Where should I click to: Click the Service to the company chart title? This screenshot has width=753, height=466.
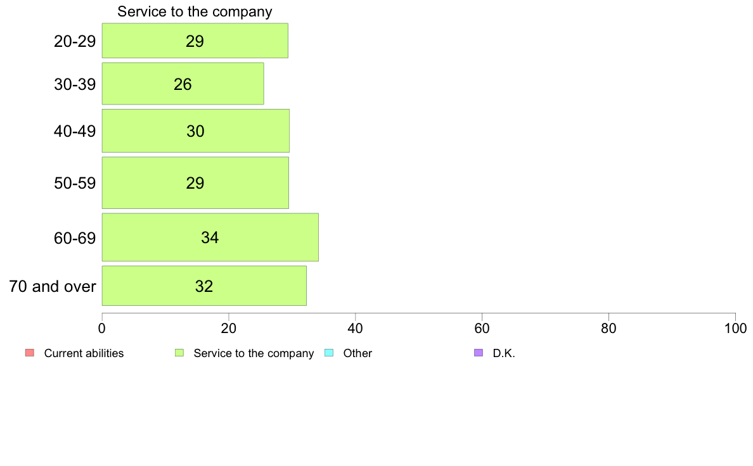point(195,11)
